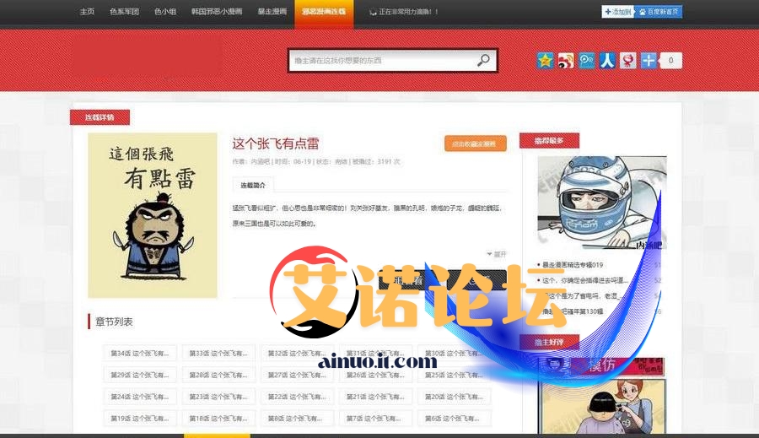Click the red share icon beside Renren
This screenshot has width=759, height=438.
pos(628,61)
